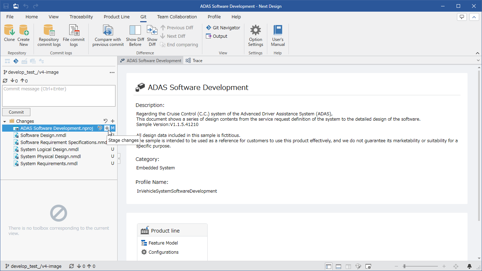Select Show Diff Before
Viewport: 482px width, 271px height.
click(x=135, y=35)
